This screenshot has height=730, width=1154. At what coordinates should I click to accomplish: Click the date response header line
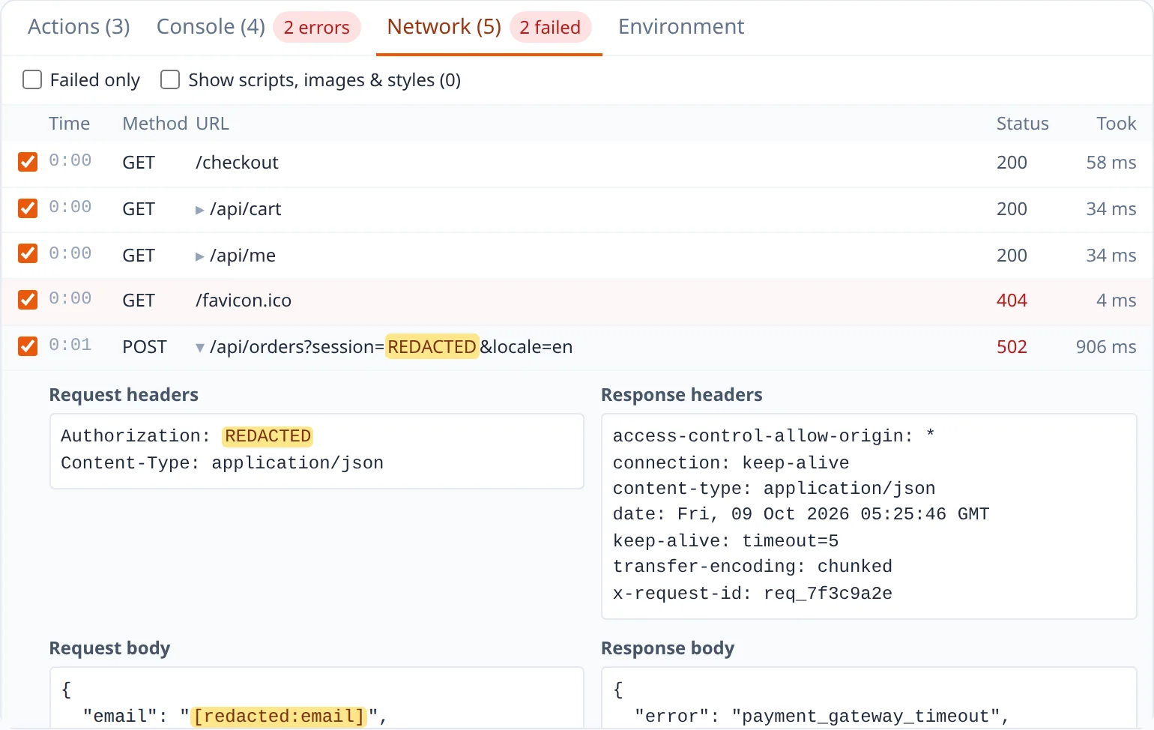pos(801,514)
